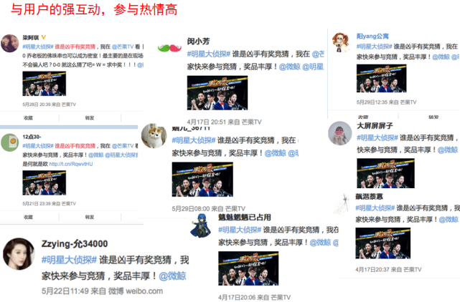The height and width of the screenshot is (302, 460).
Task: Open the show poster image in 闵小芳's post
Action: pyautogui.click(x=217, y=93)
